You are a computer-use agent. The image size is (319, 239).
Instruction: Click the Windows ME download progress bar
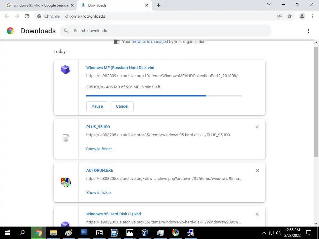[164, 96]
